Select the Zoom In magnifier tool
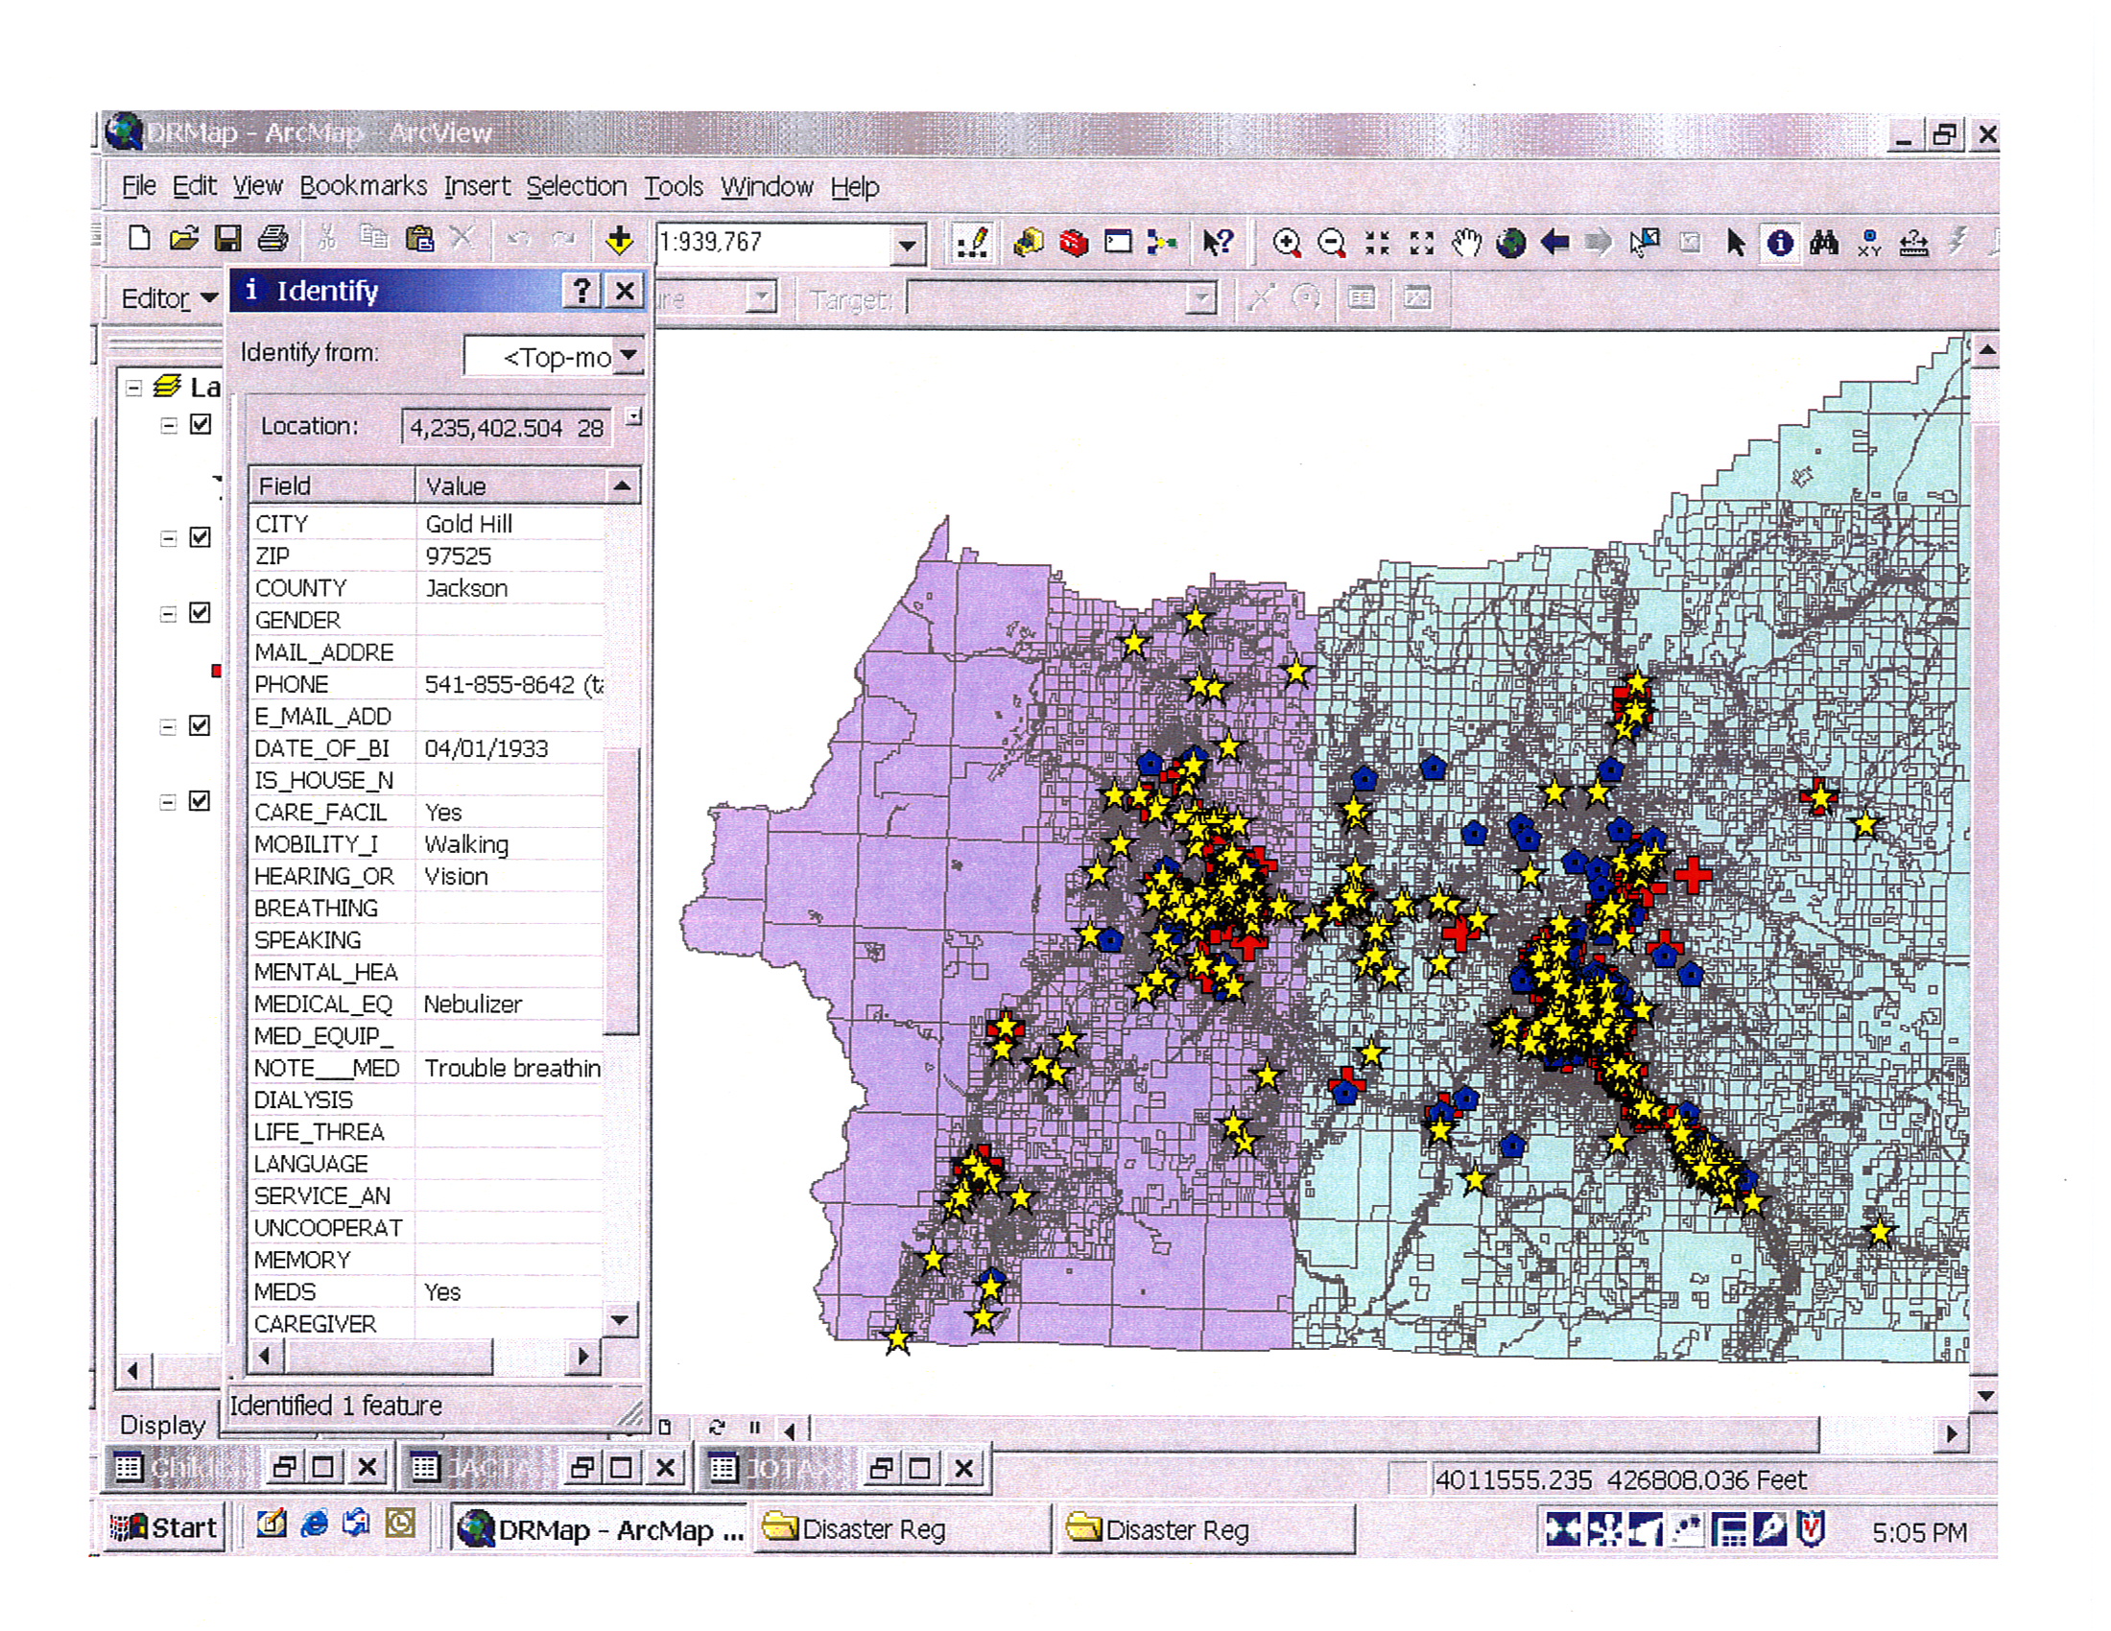 click(1286, 243)
